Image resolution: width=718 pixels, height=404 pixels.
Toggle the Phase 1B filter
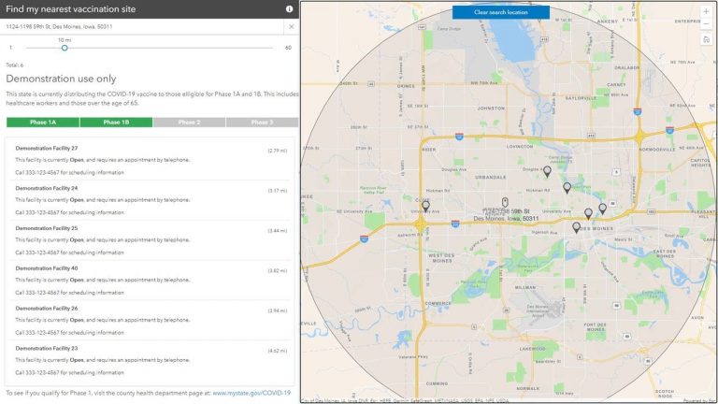(x=116, y=123)
